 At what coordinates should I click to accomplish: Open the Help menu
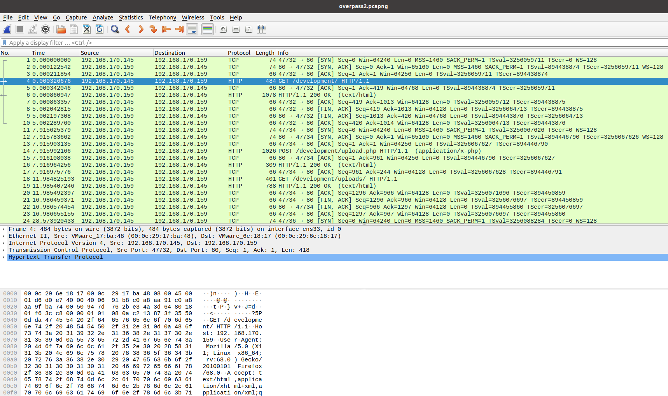click(x=236, y=17)
